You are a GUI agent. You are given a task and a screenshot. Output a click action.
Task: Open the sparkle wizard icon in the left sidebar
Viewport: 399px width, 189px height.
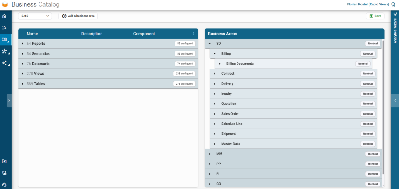click(4, 63)
